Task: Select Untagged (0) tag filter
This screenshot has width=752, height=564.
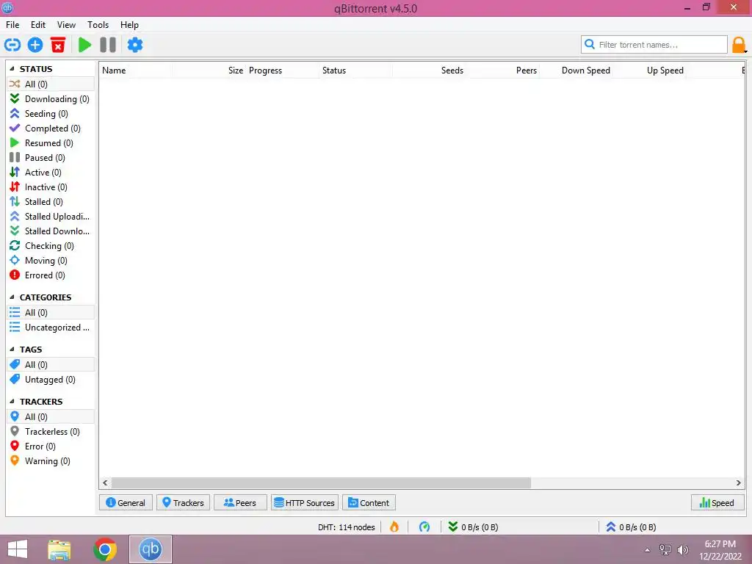Action: pyautogui.click(x=51, y=380)
